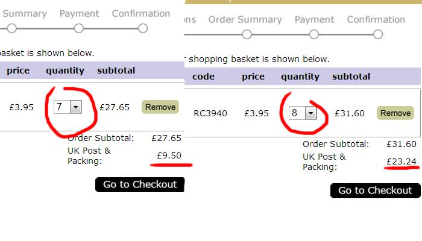The height and width of the screenshot is (241, 422).
Task: Click the dropdown arrow beside quantity 7
Action: coord(75,107)
